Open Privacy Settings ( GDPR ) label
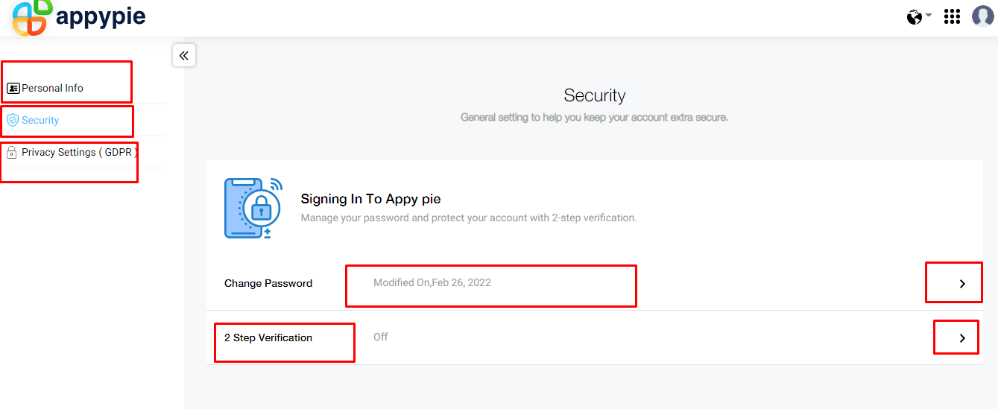 [x=79, y=152]
